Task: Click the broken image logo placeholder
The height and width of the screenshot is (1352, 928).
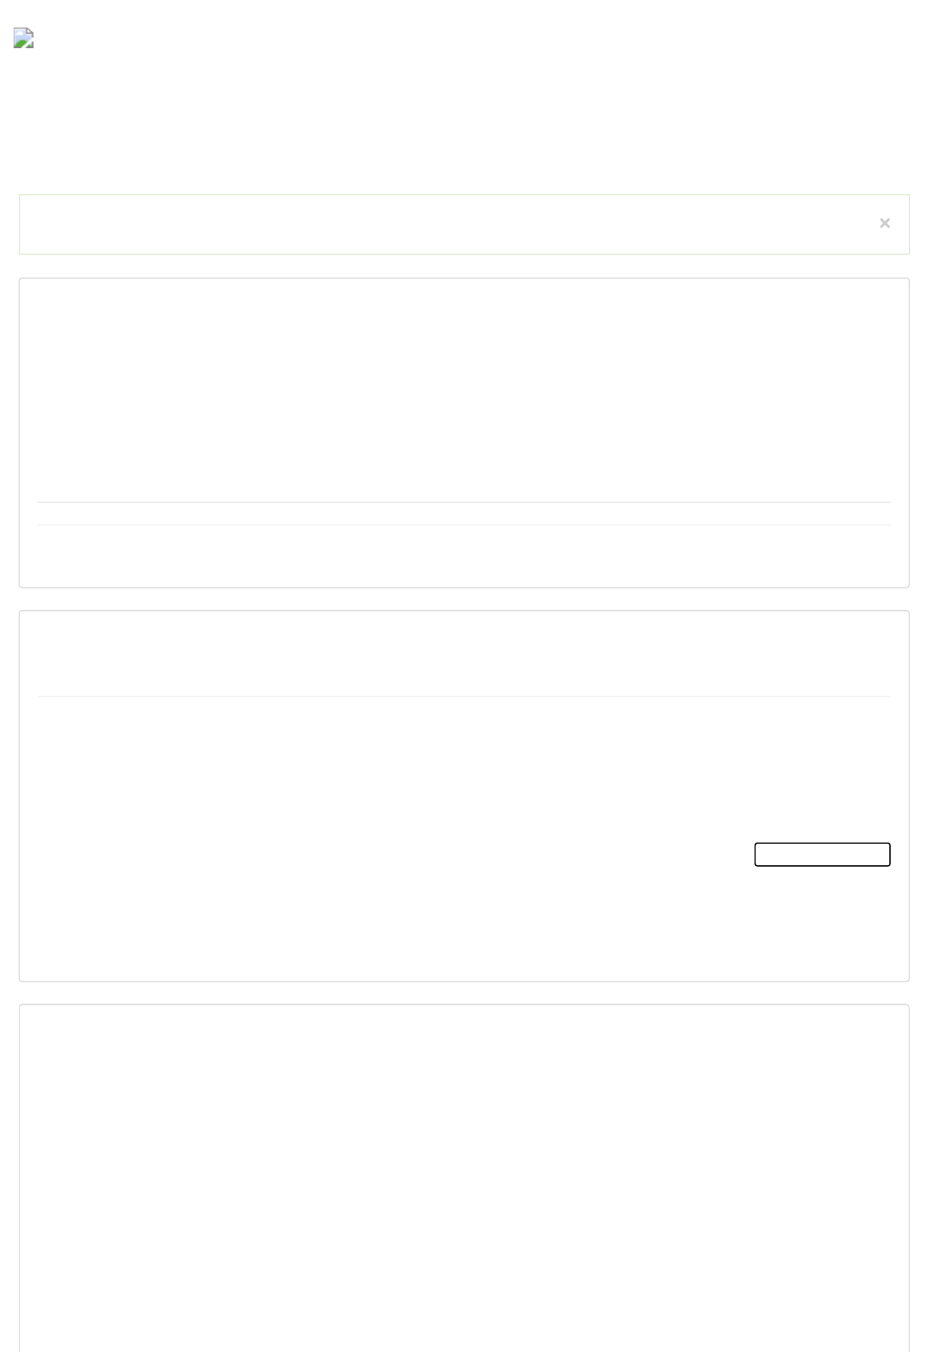Action: click(x=23, y=38)
